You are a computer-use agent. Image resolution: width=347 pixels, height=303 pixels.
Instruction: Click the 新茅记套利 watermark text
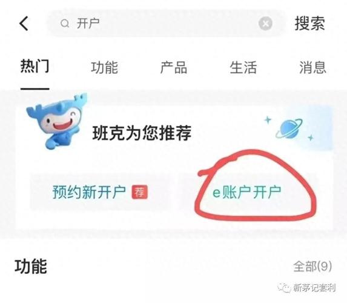(314, 288)
